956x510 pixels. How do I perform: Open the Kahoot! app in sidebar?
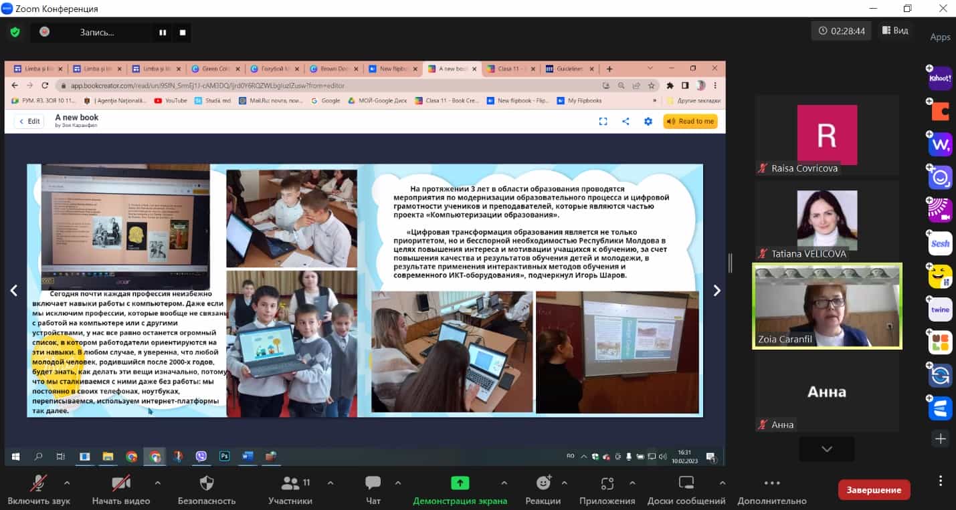(x=940, y=78)
